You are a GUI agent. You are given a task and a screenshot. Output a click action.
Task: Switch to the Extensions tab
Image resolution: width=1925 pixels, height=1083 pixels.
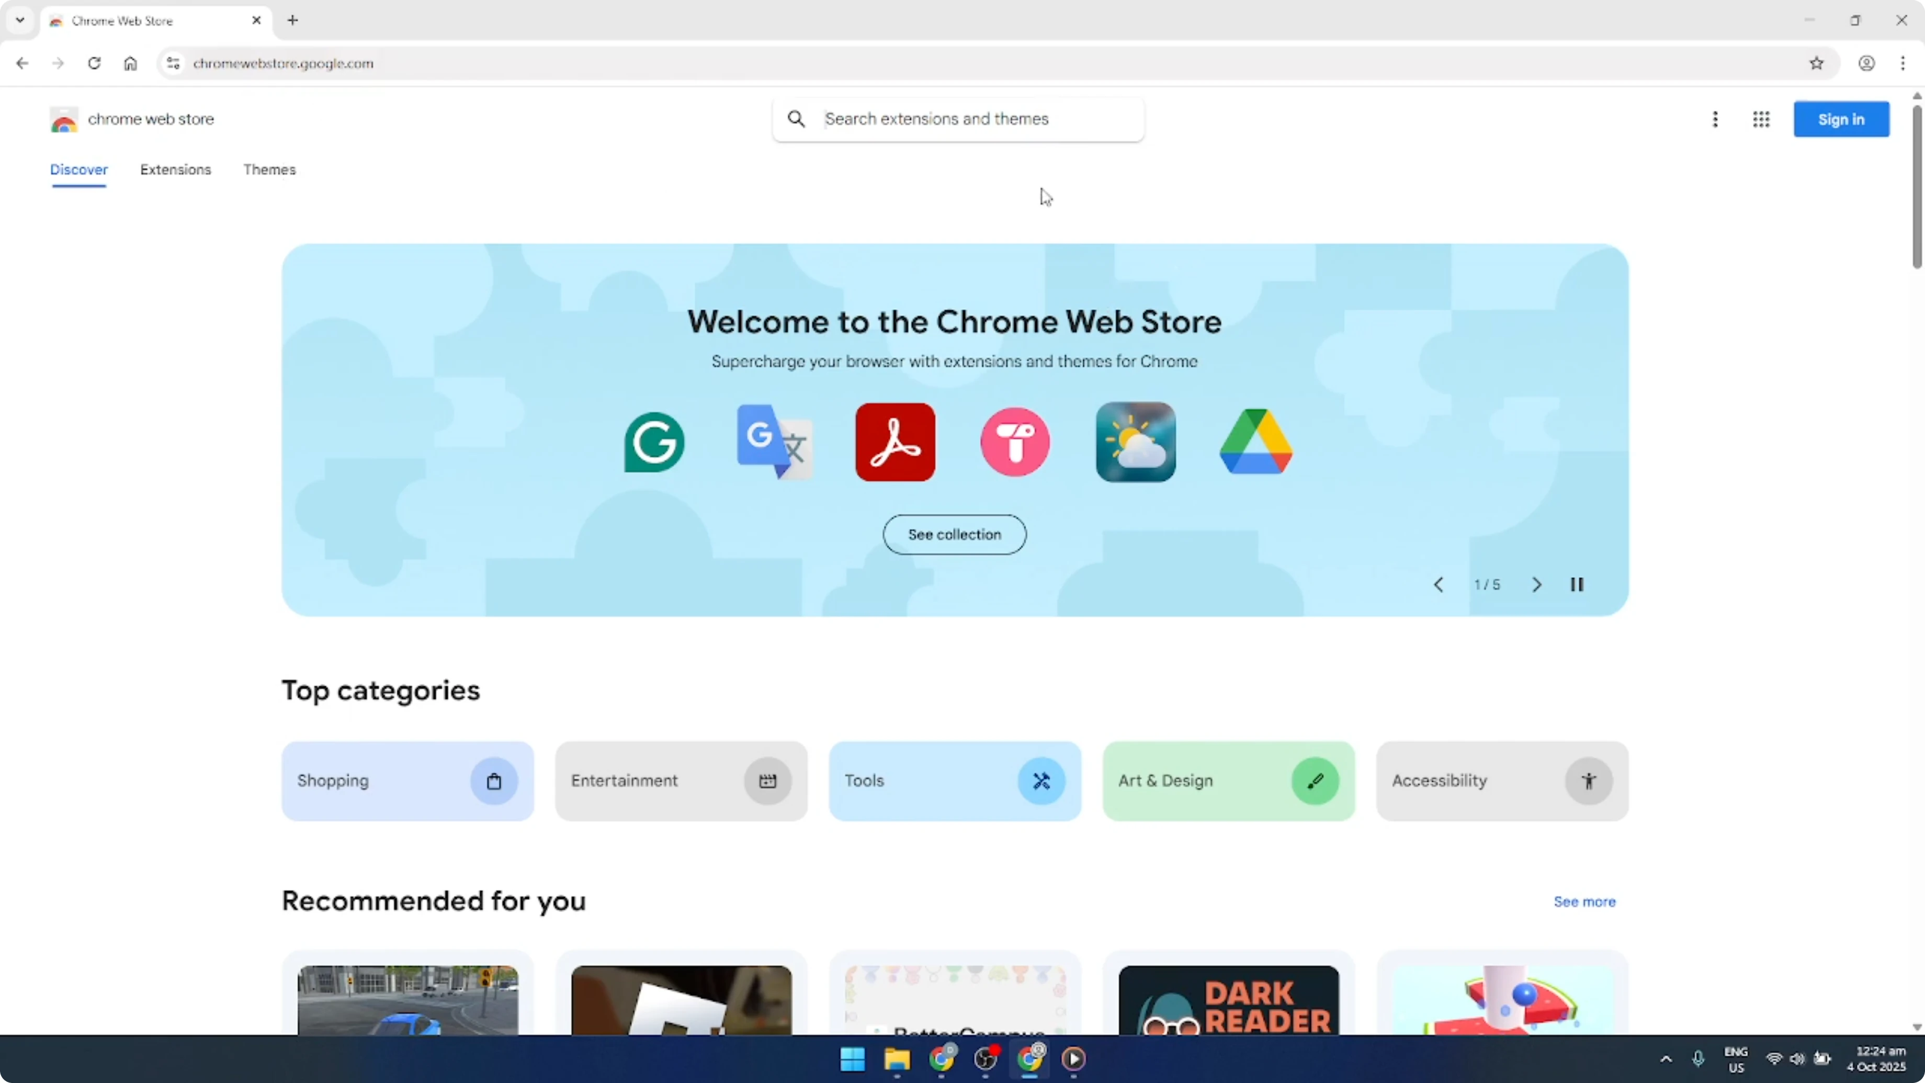176,170
